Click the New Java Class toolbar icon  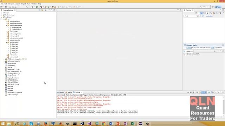[x=49, y=7]
